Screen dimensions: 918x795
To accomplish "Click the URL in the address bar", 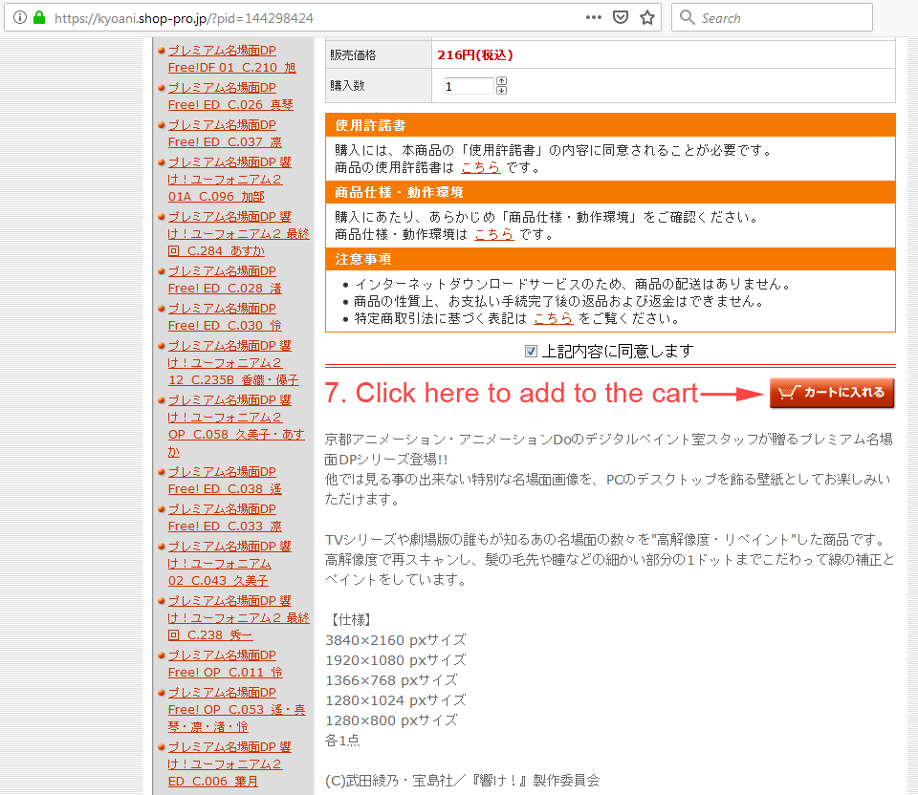I will [x=184, y=17].
